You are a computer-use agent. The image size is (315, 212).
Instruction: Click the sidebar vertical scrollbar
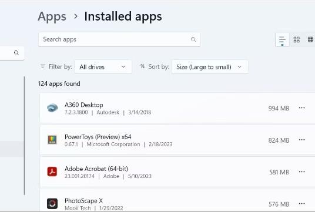tap(24, 136)
